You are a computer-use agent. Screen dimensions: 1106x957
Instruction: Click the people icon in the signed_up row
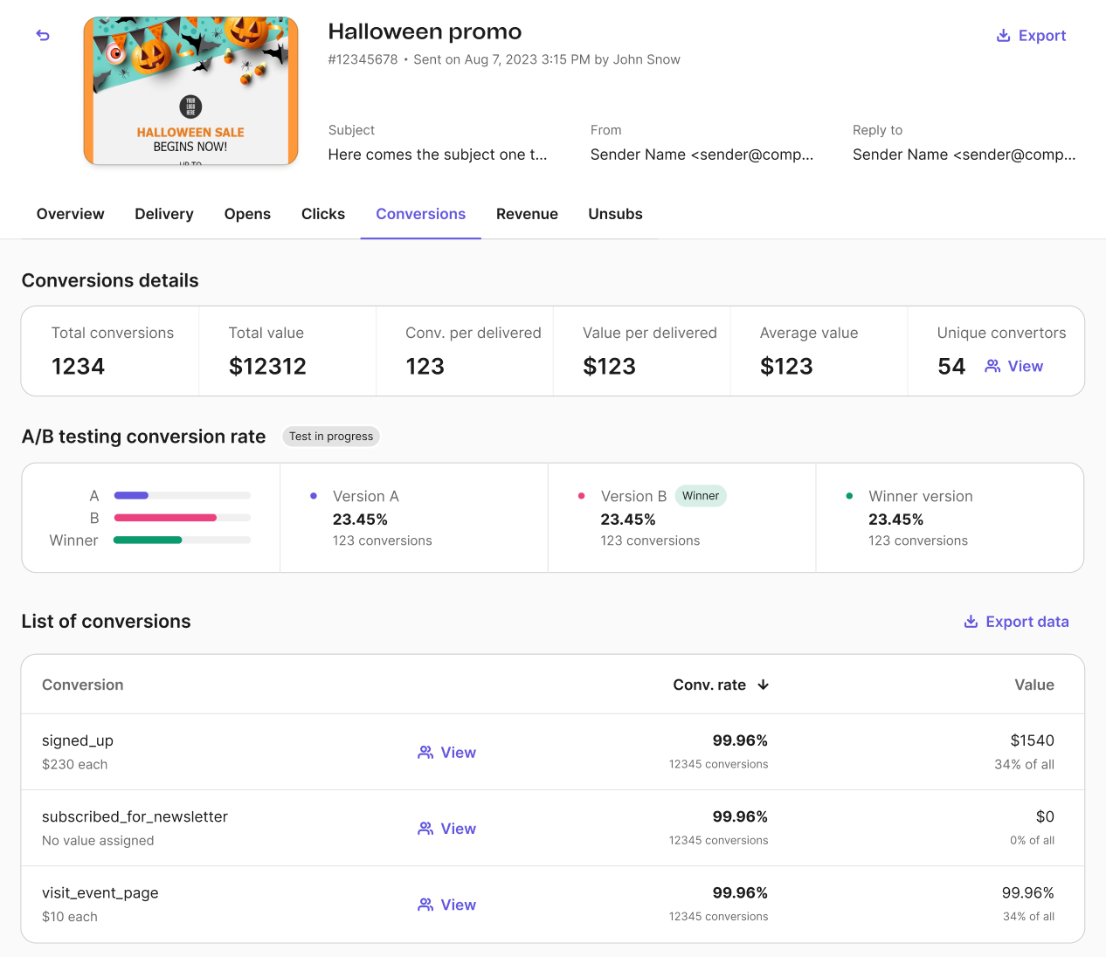[425, 752]
